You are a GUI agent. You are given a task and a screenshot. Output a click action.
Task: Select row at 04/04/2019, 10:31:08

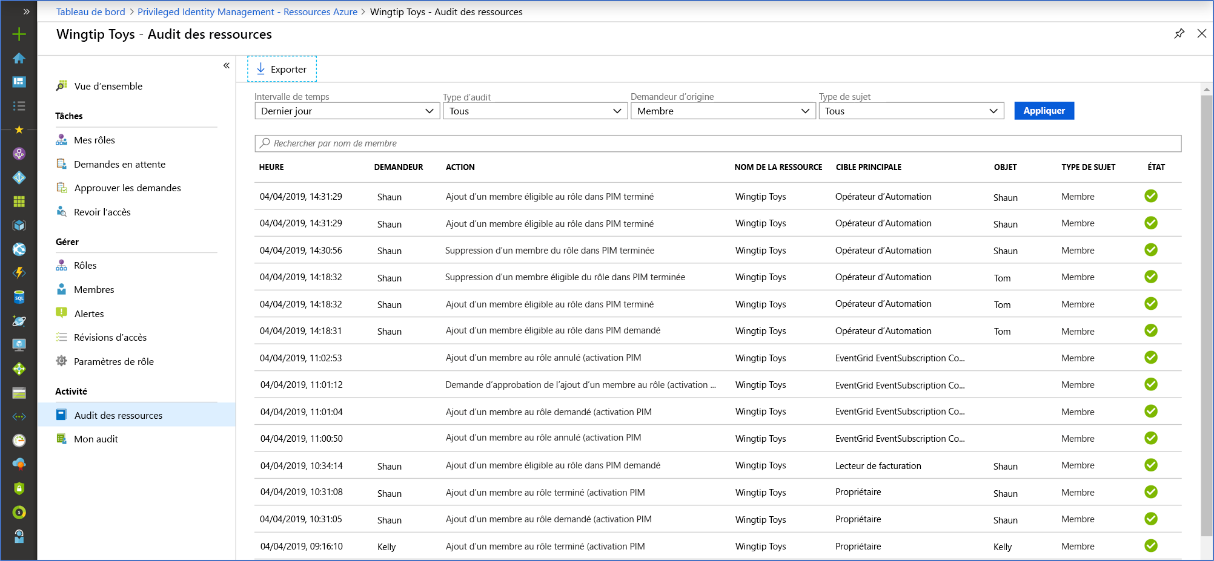pos(718,492)
